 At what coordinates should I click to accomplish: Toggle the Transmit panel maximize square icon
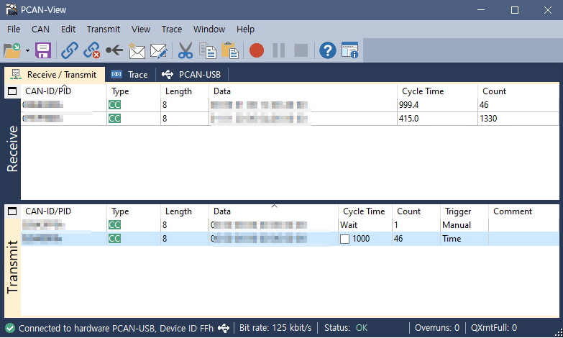[12, 211]
